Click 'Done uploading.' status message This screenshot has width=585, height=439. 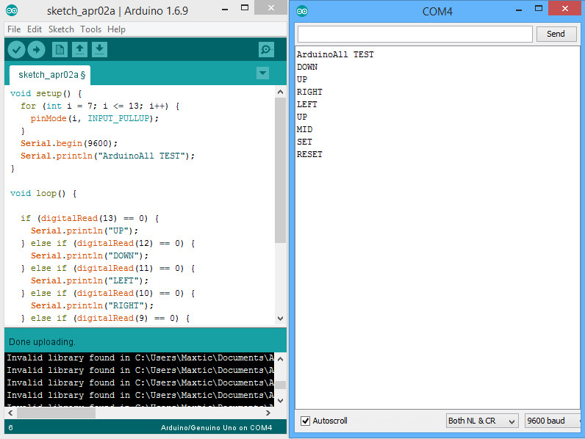click(x=42, y=342)
